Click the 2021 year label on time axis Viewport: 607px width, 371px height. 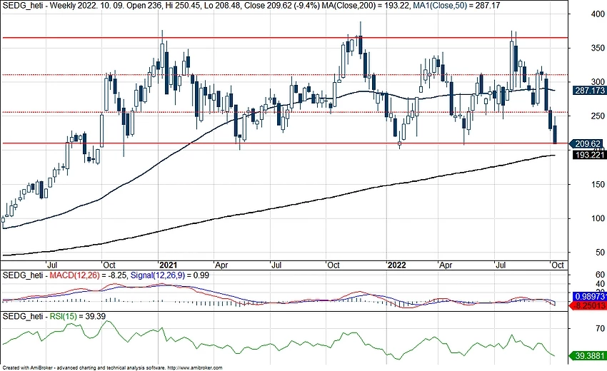[x=168, y=265]
